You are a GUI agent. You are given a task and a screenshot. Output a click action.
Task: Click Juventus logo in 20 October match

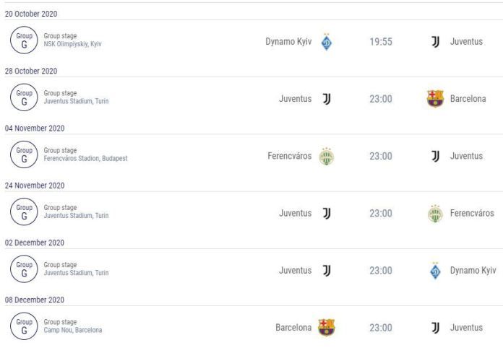pos(435,42)
